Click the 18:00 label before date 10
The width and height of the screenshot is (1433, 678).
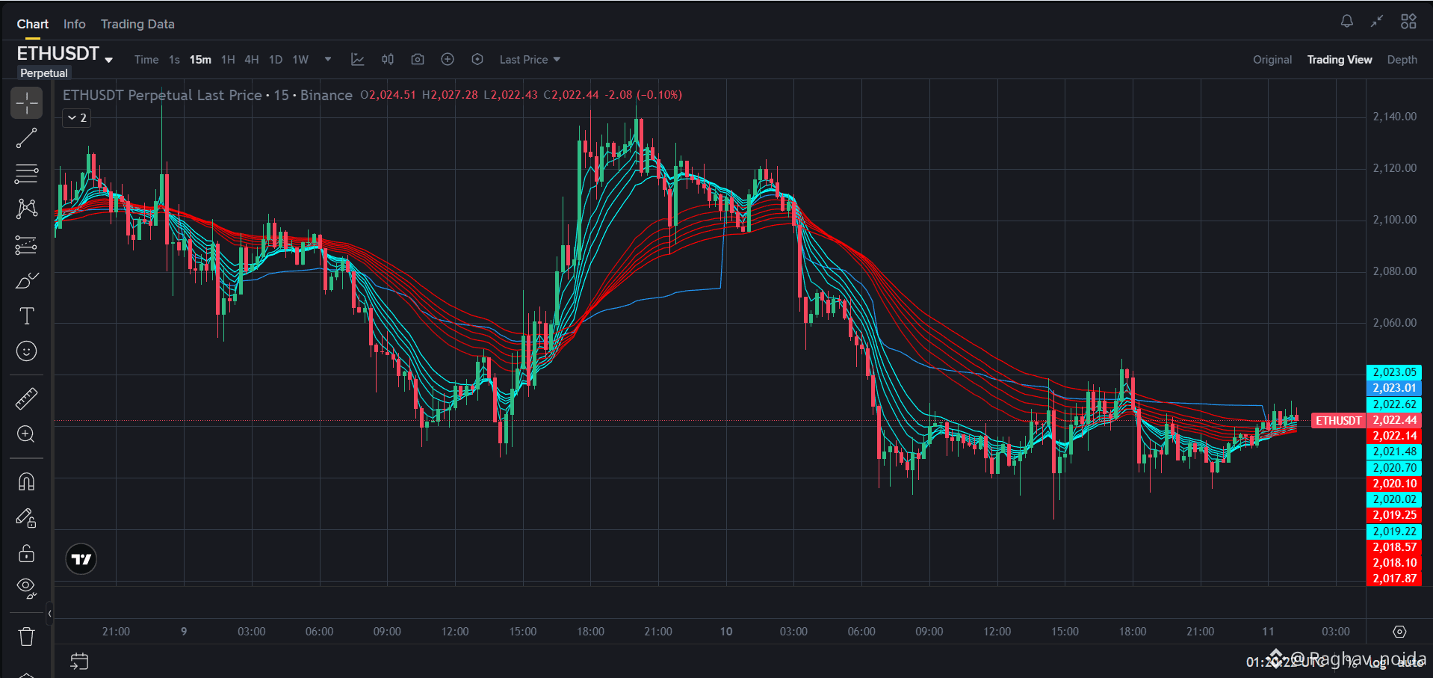pos(590,632)
